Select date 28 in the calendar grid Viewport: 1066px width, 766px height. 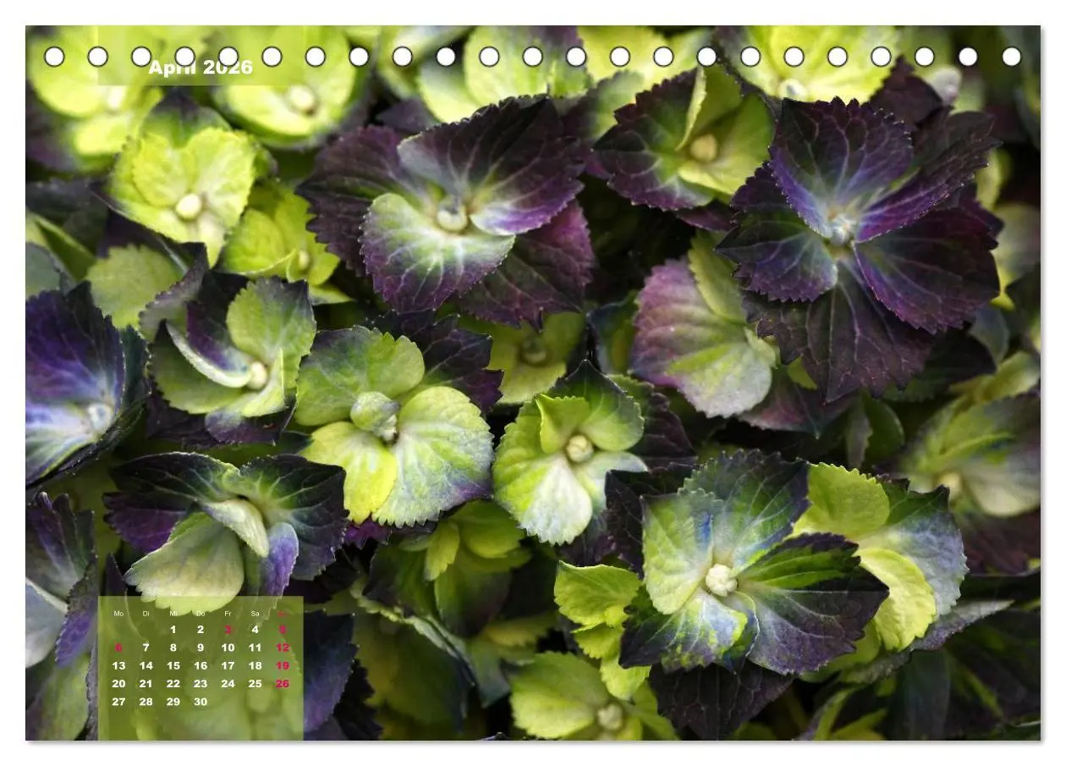click(x=146, y=702)
